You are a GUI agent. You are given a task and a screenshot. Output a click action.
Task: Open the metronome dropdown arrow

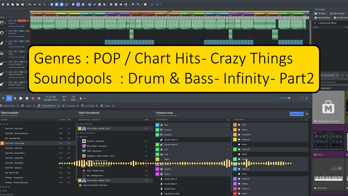85,99
